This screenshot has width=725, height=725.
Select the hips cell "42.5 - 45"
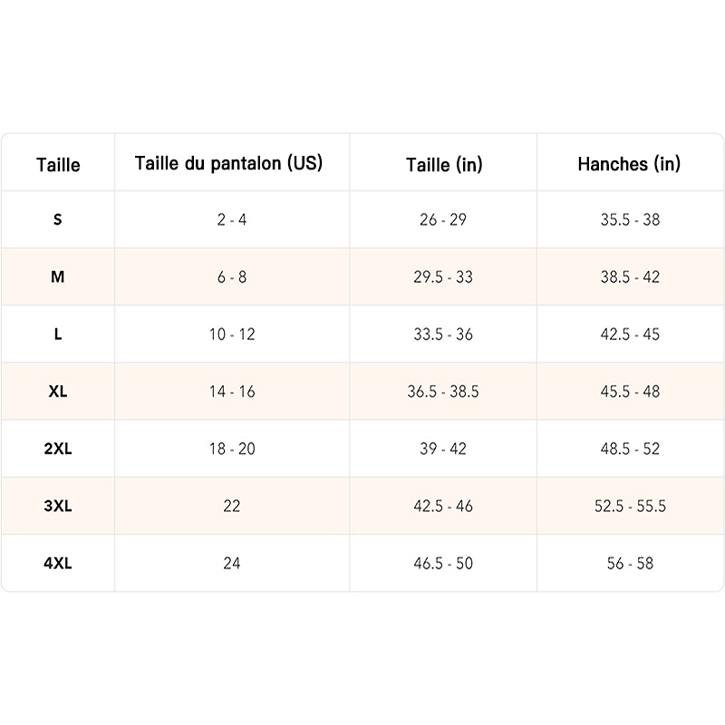coord(630,333)
